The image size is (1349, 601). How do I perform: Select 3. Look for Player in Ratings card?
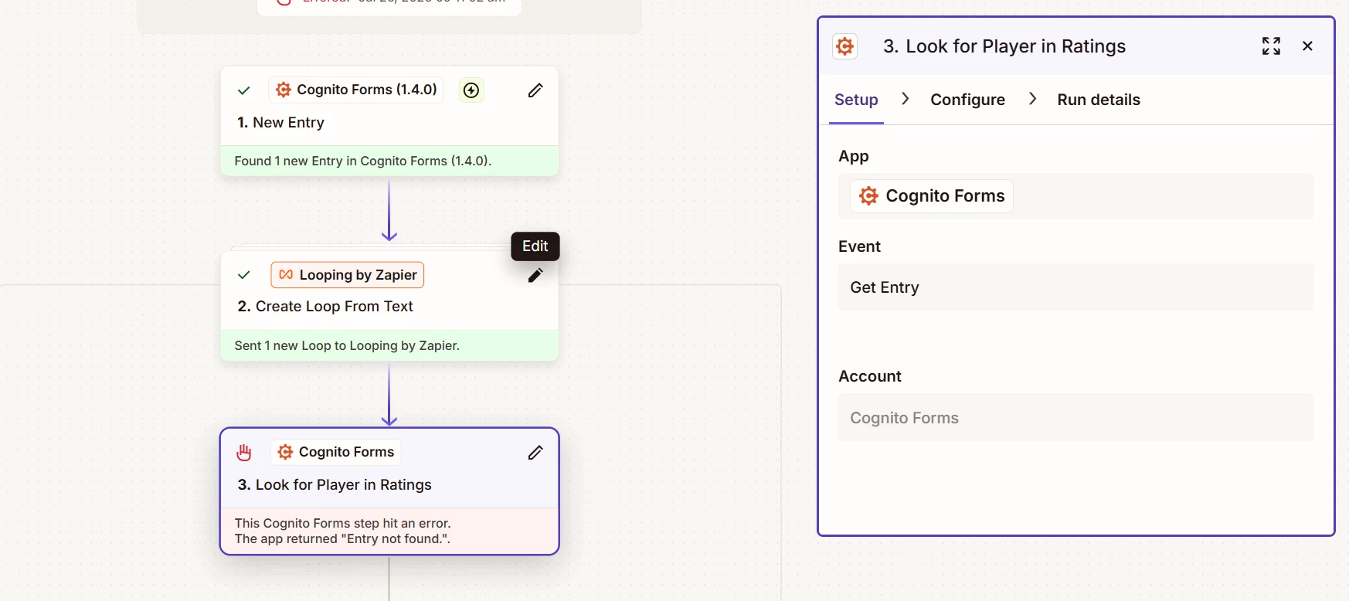click(389, 491)
